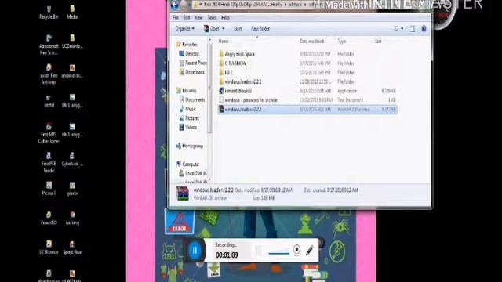Viewport: 502px width, 282px height.
Task: Open Videos library in navigation pane
Action: click(x=188, y=128)
